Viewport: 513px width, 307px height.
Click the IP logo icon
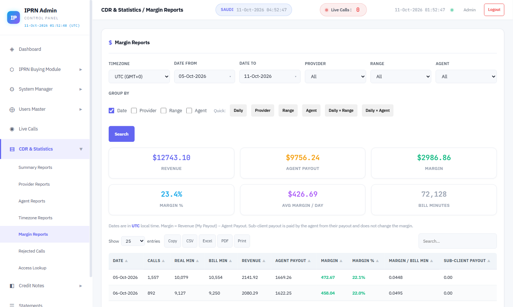click(x=14, y=17)
